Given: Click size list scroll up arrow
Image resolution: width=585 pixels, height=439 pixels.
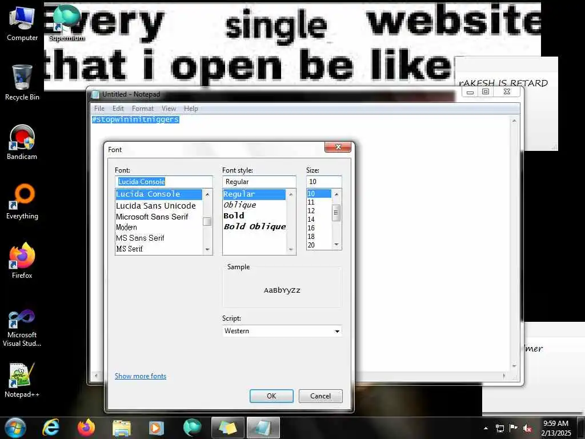Looking at the screenshot, I should (x=336, y=194).
